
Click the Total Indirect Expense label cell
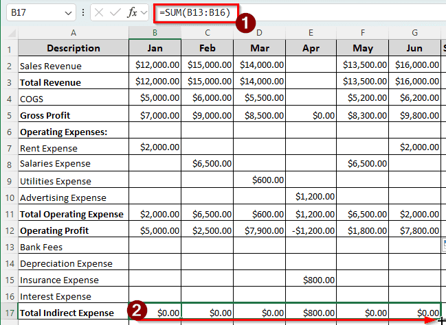pyautogui.click(x=74, y=312)
